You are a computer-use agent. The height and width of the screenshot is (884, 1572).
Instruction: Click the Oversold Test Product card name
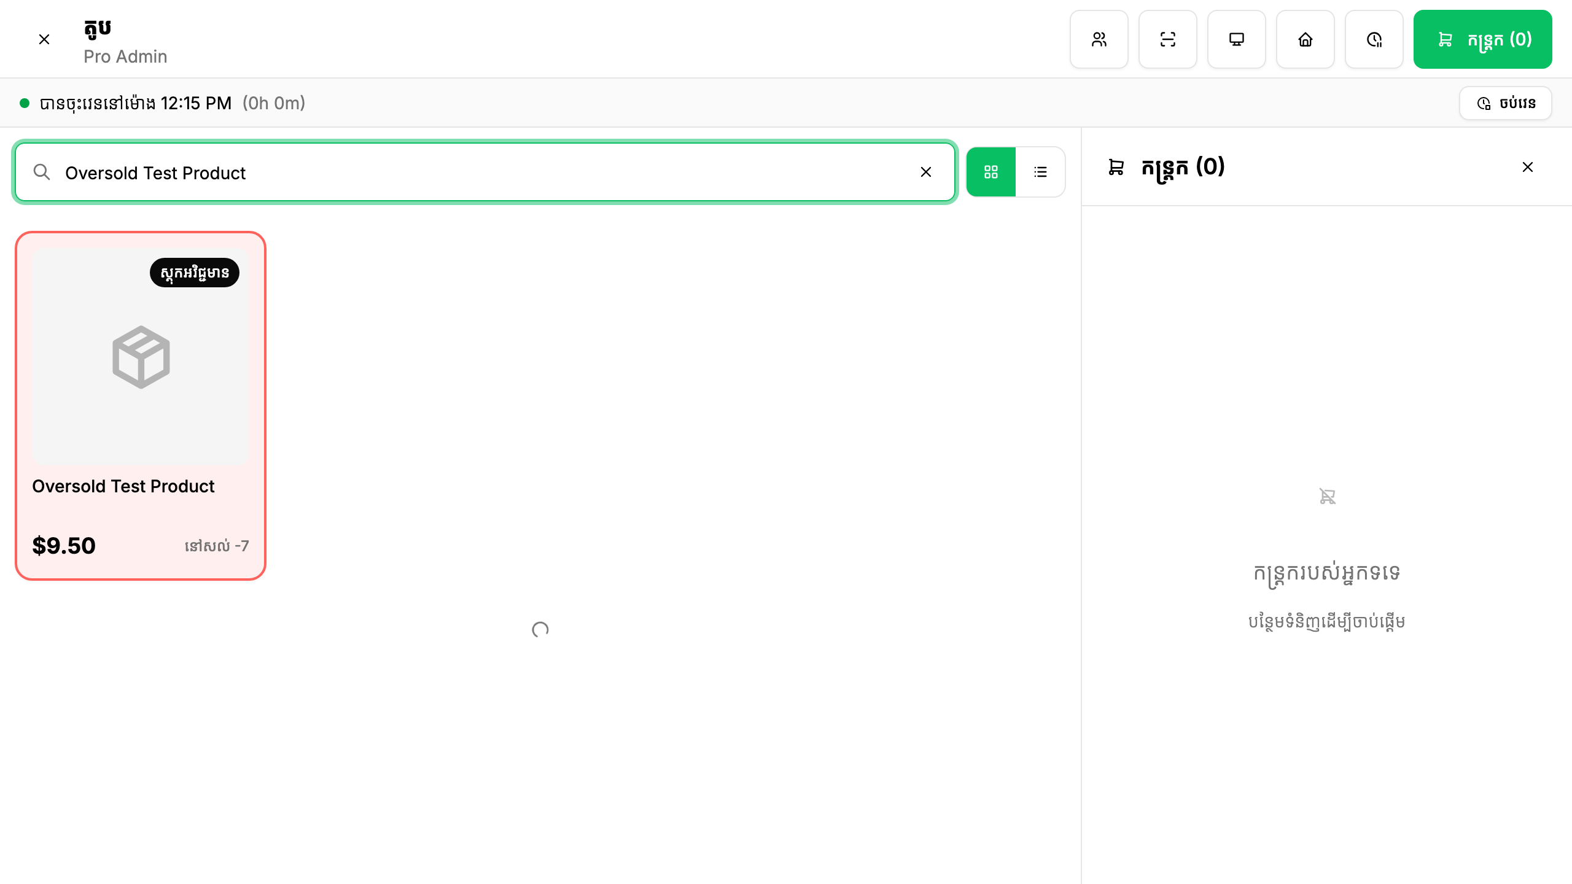123,486
